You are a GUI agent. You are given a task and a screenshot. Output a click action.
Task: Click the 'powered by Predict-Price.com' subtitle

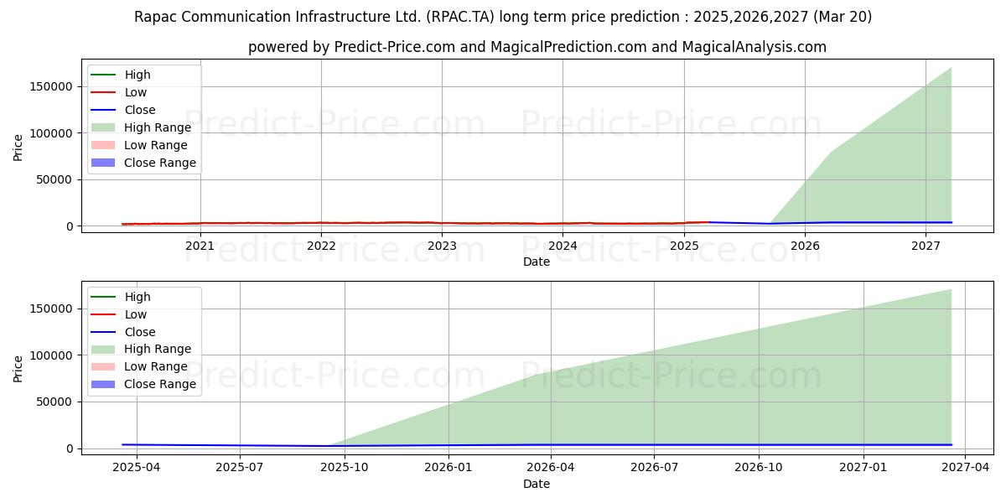[x=537, y=47]
